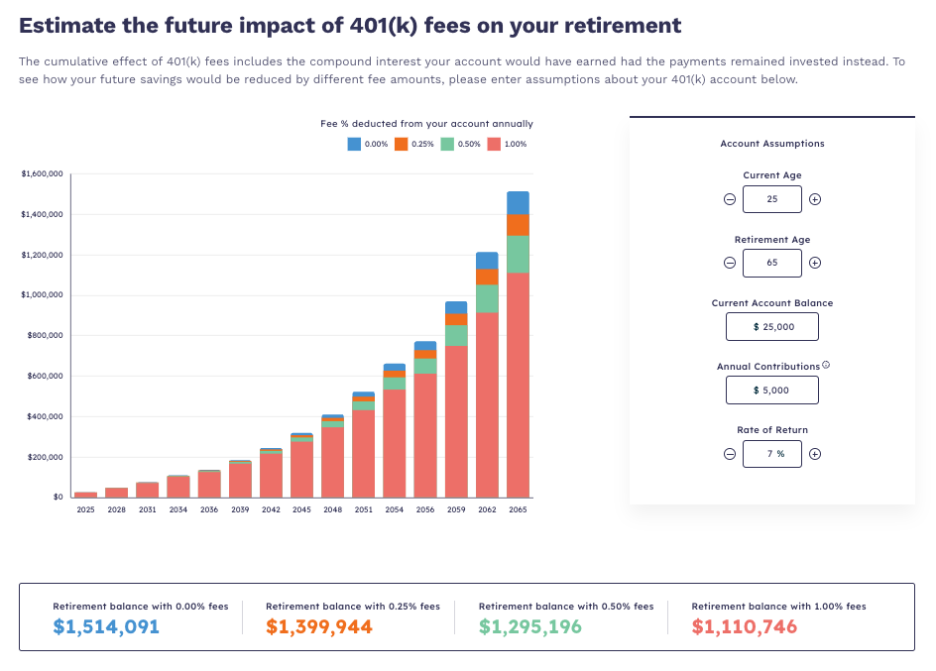Click the minus icon next to Rate of Return

[730, 453]
